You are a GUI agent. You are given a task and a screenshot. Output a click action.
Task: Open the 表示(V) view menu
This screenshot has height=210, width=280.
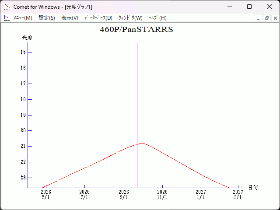tap(70, 18)
